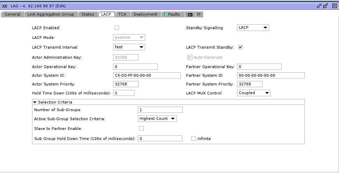Enable the LACP Enabled checkbox
Image resolution: width=339 pixels, height=173 pixels.
117,28
